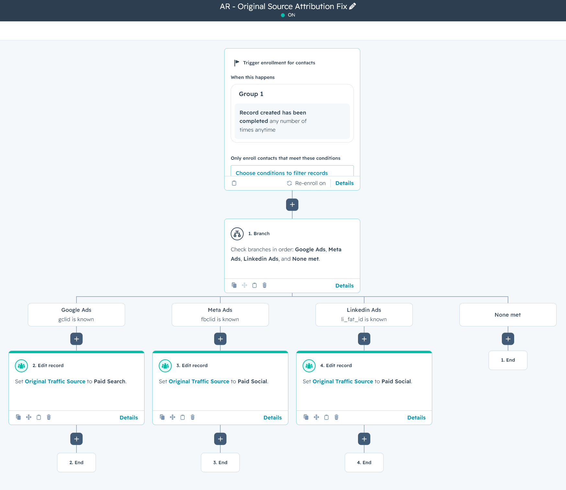Click clipboard icon on 3. Edit record

click(183, 417)
